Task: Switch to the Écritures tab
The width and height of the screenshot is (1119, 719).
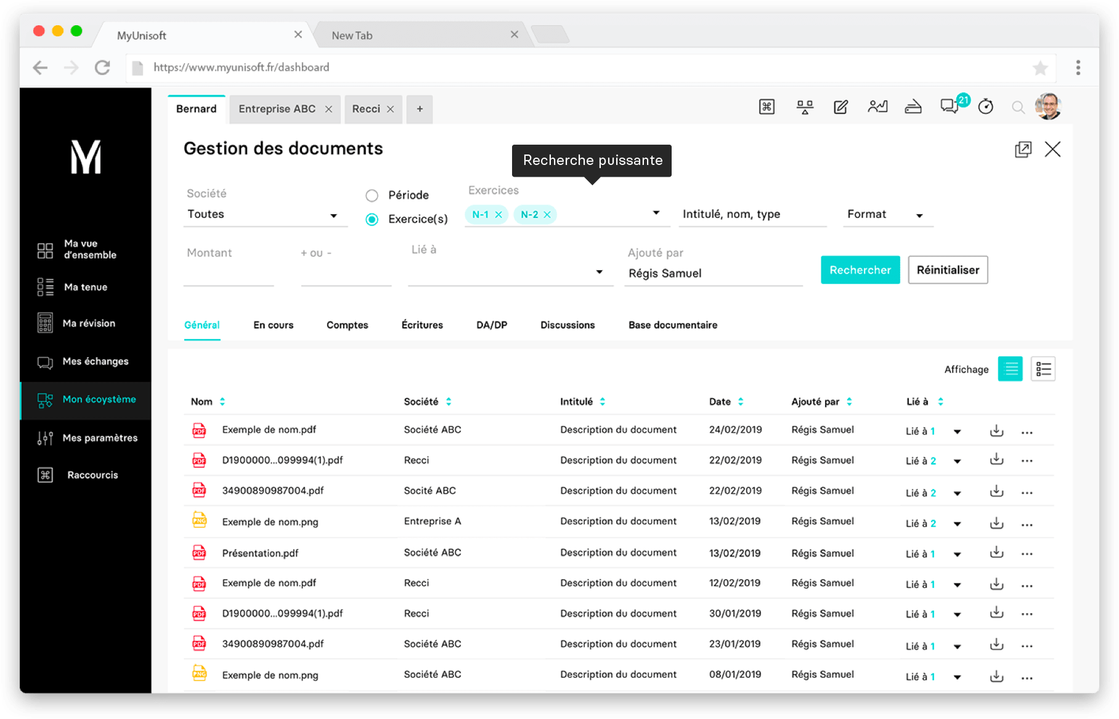Action: pos(422,325)
